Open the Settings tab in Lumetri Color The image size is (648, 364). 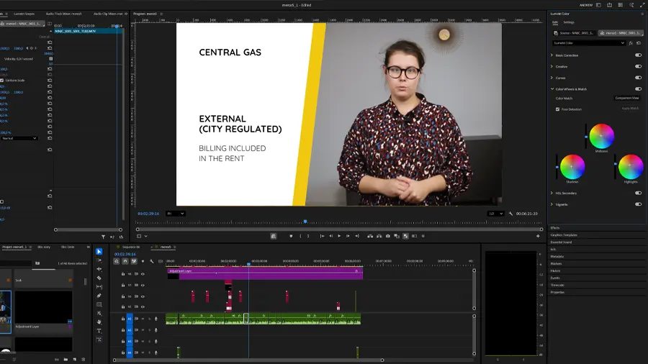coord(569,22)
